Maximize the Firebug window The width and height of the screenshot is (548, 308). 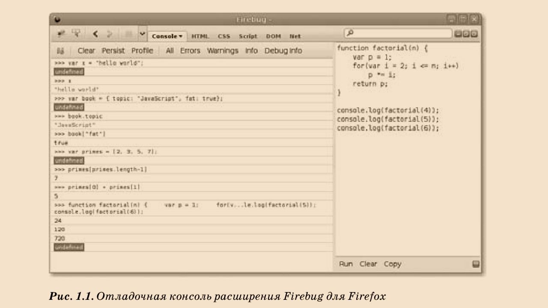[x=463, y=19]
